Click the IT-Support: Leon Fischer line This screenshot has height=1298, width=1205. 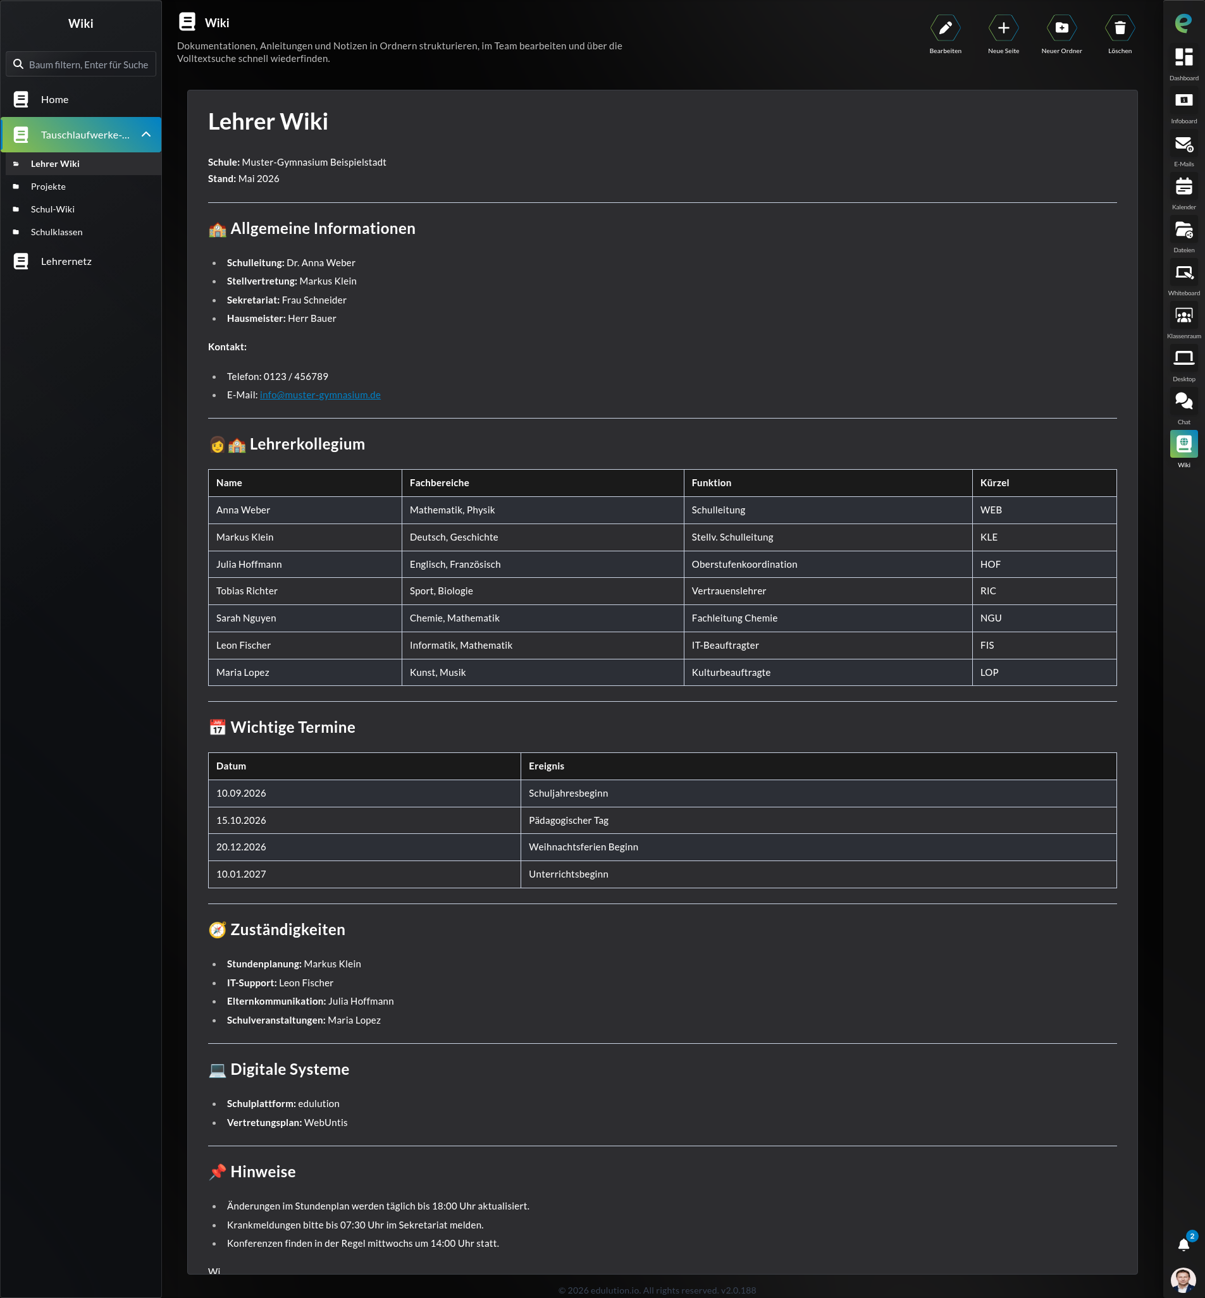click(x=280, y=983)
